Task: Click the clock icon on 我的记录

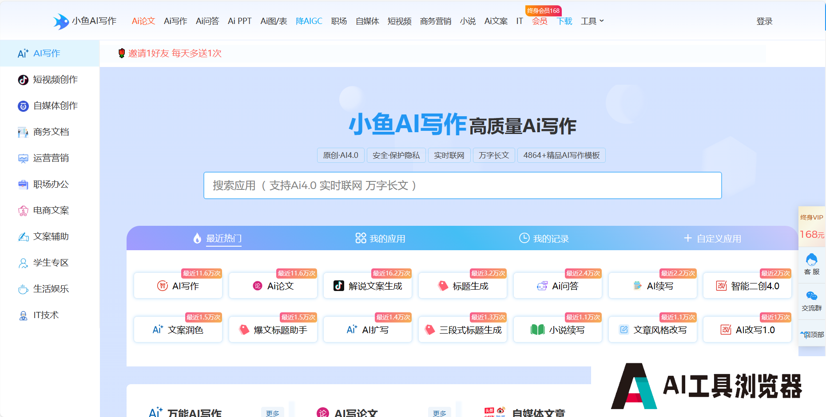Action: (x=524, y=238)
